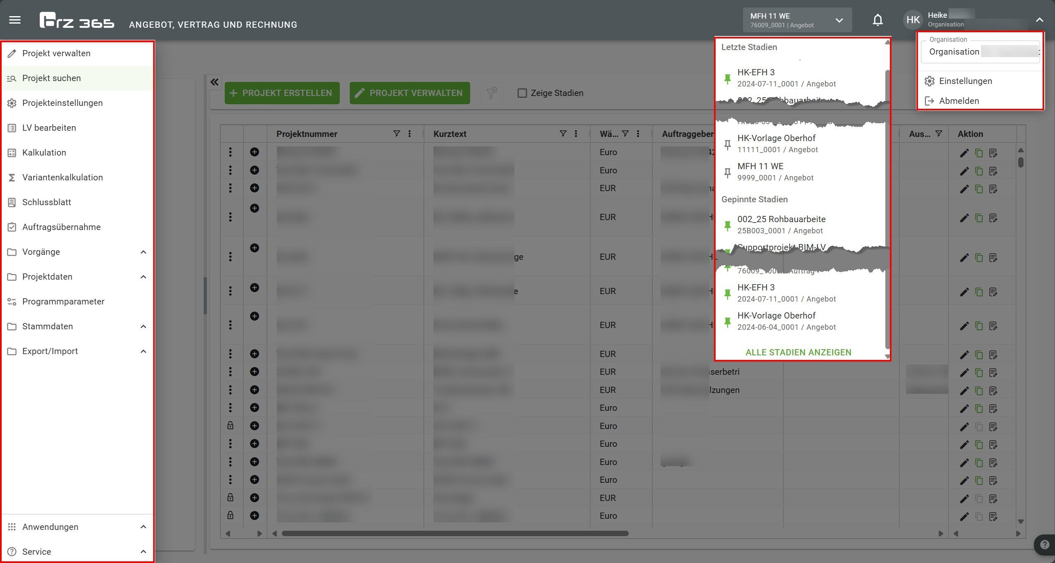The height and width of the screenshot is (563, 1055).
Task: Open the MFH 11 WE project dropdown
Action: click(797, 20)
